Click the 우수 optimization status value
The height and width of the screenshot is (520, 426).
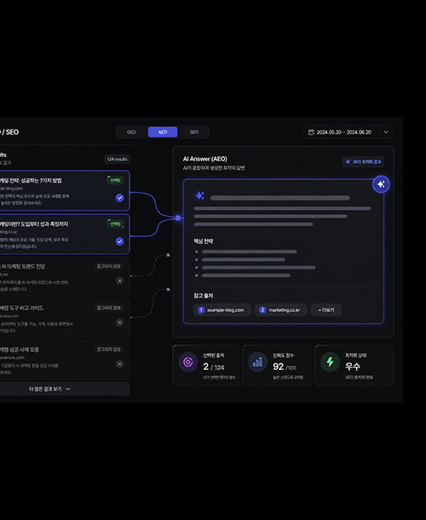(x=353, y=367)
